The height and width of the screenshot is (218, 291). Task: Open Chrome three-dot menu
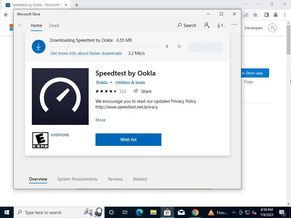(x=285, y=15)
